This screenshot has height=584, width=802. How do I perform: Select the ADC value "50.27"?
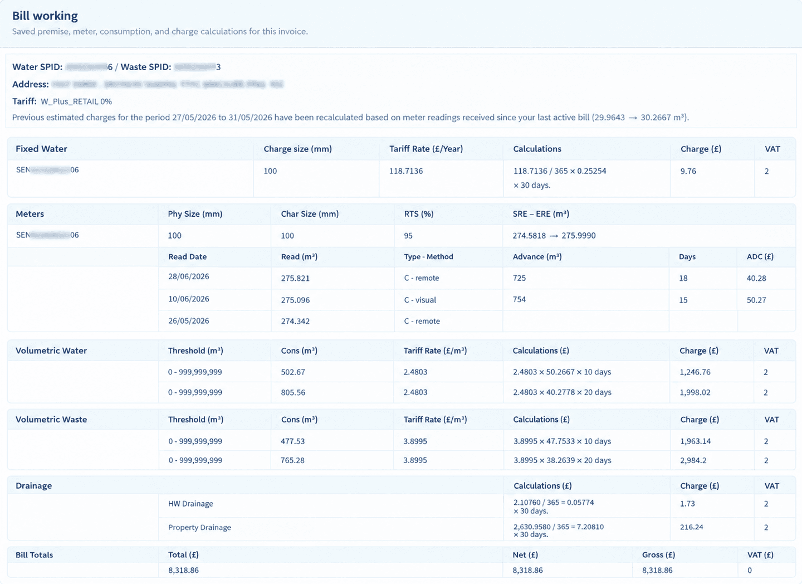(x=756, y=300)
